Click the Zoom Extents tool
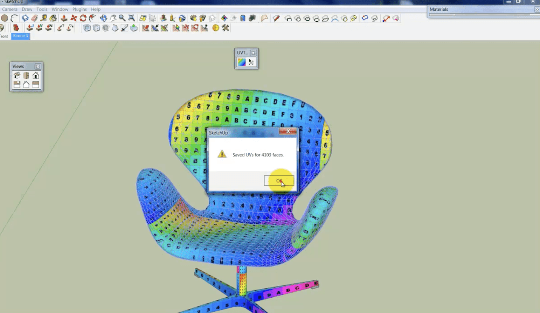Image resolution: width=540 pixels, height=313 pixels. pos(132,18)
